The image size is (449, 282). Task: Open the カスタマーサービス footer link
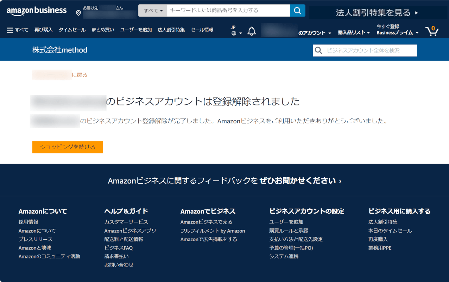[126, 222]
